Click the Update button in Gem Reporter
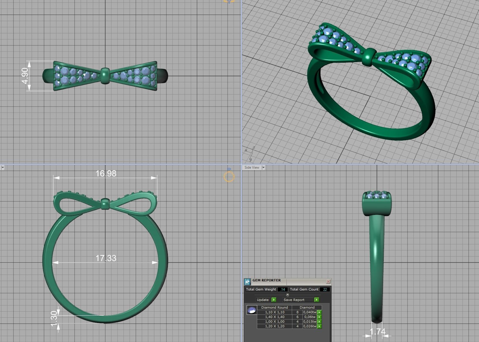 263,300
